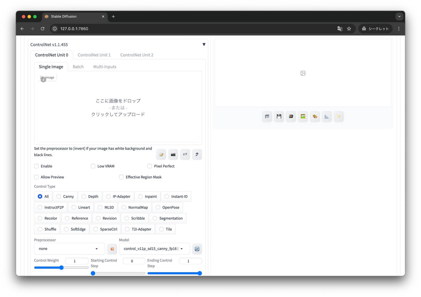Screen dimensions: 421x297
Task: Run preprocessor explosion icon
Action: point(112,249)
